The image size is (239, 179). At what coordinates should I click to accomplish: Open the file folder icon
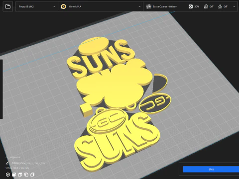8,6
